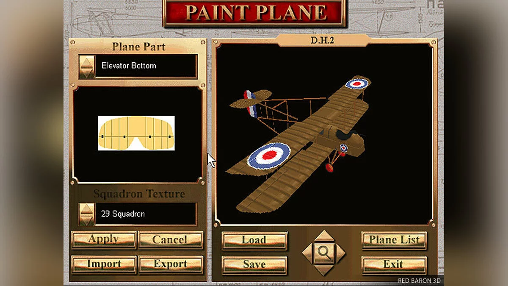Viewport: 508px width, 286px height.
Task: Save the plane paint scheme
Action: click(254, 265)
